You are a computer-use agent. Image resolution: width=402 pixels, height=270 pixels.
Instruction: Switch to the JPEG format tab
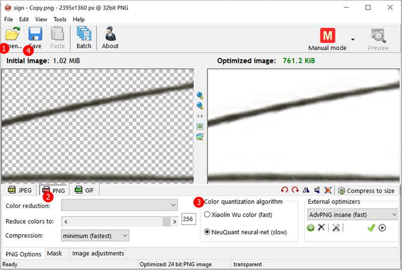(x=20, y=190)
